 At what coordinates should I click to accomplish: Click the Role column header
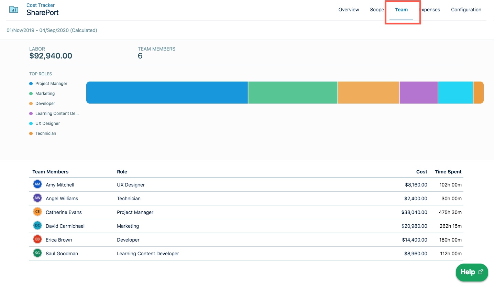[x=122, y=172]
